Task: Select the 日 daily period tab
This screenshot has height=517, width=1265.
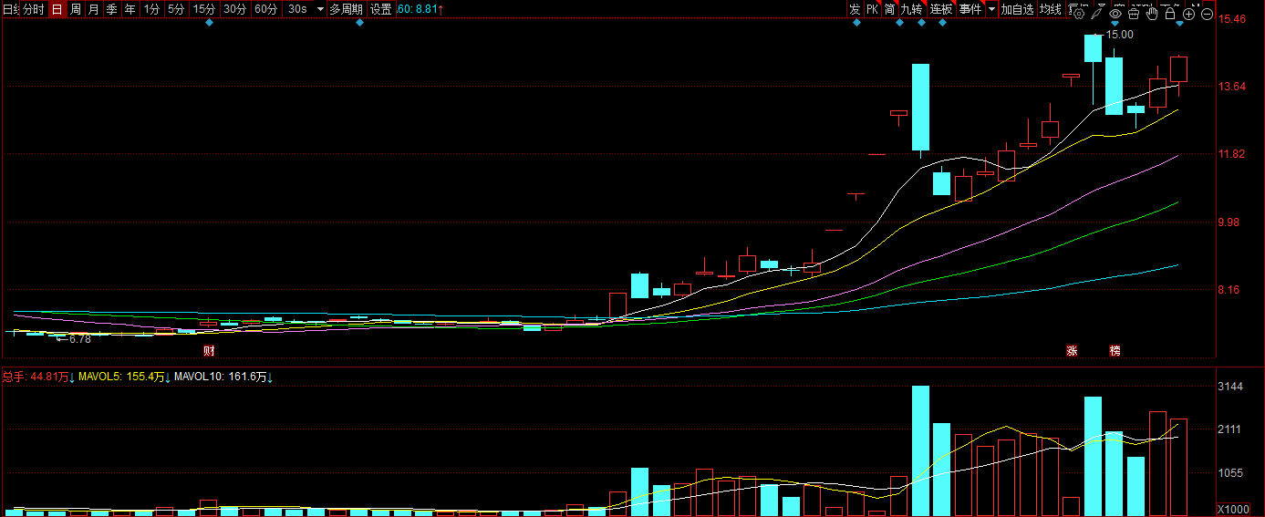Action: coord(57,9)
